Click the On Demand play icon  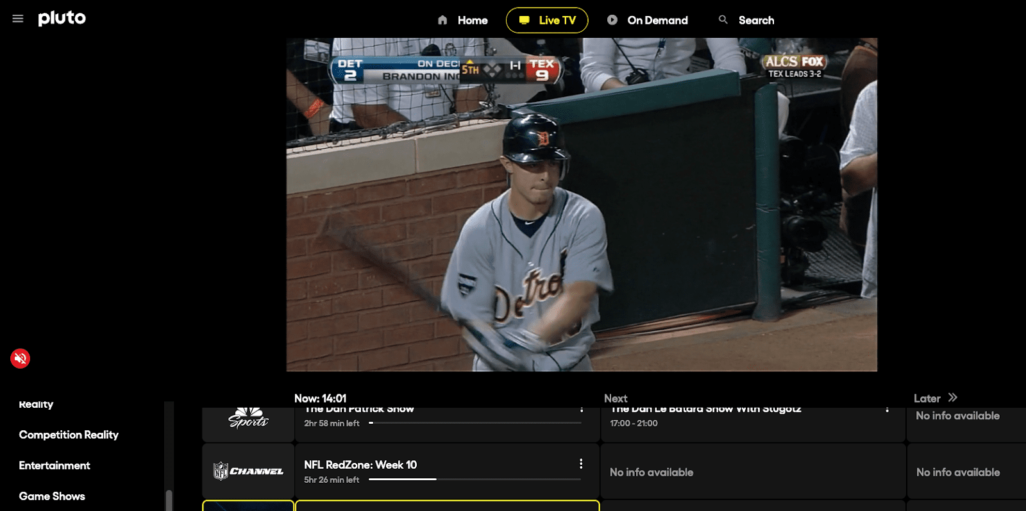click(x=612, y=20)
